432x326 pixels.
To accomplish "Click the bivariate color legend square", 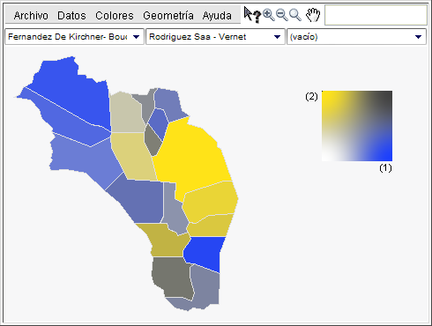I will pyautogui.click(x=357, y=126).
